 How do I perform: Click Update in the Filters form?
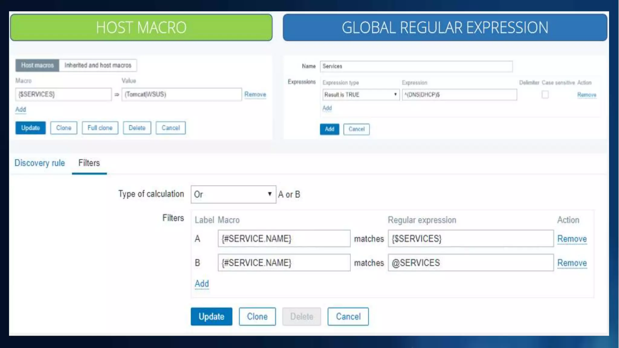tap(212, 317)
